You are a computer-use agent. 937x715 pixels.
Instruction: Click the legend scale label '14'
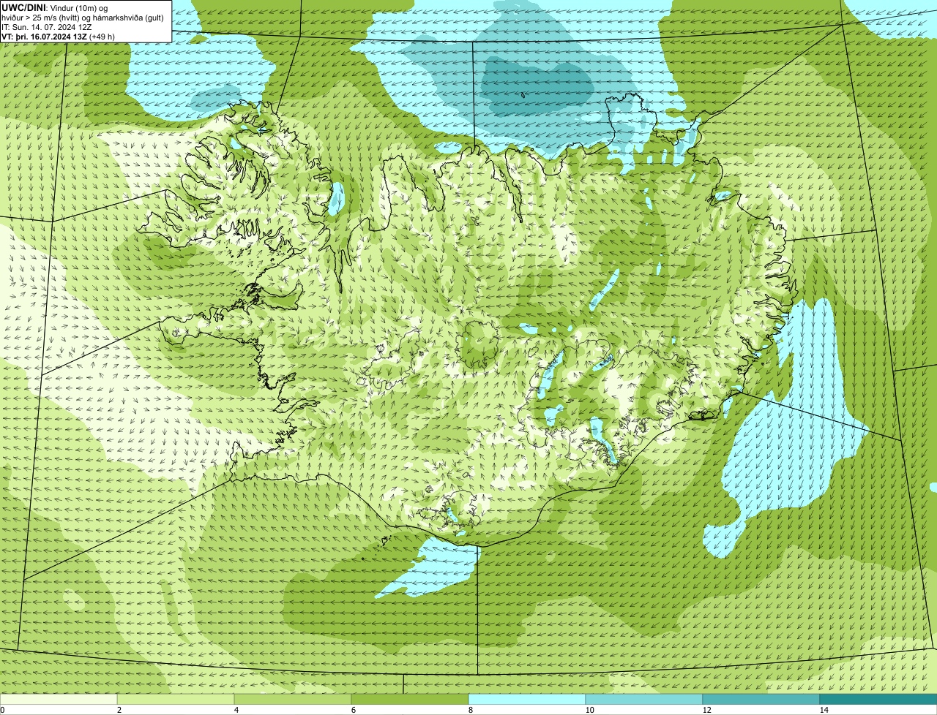click(824, 710)
